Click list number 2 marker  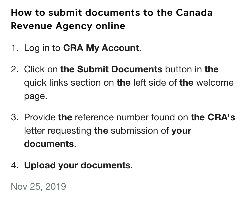15,69
